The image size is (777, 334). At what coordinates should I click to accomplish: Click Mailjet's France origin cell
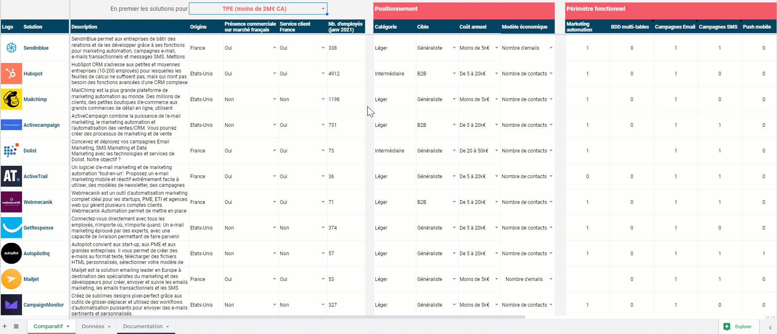[x=206, y=279]
